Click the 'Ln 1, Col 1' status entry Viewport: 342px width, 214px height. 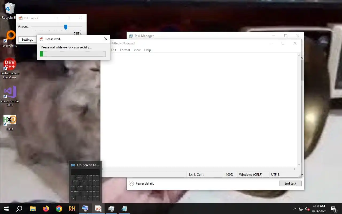(x=196, y=175)
